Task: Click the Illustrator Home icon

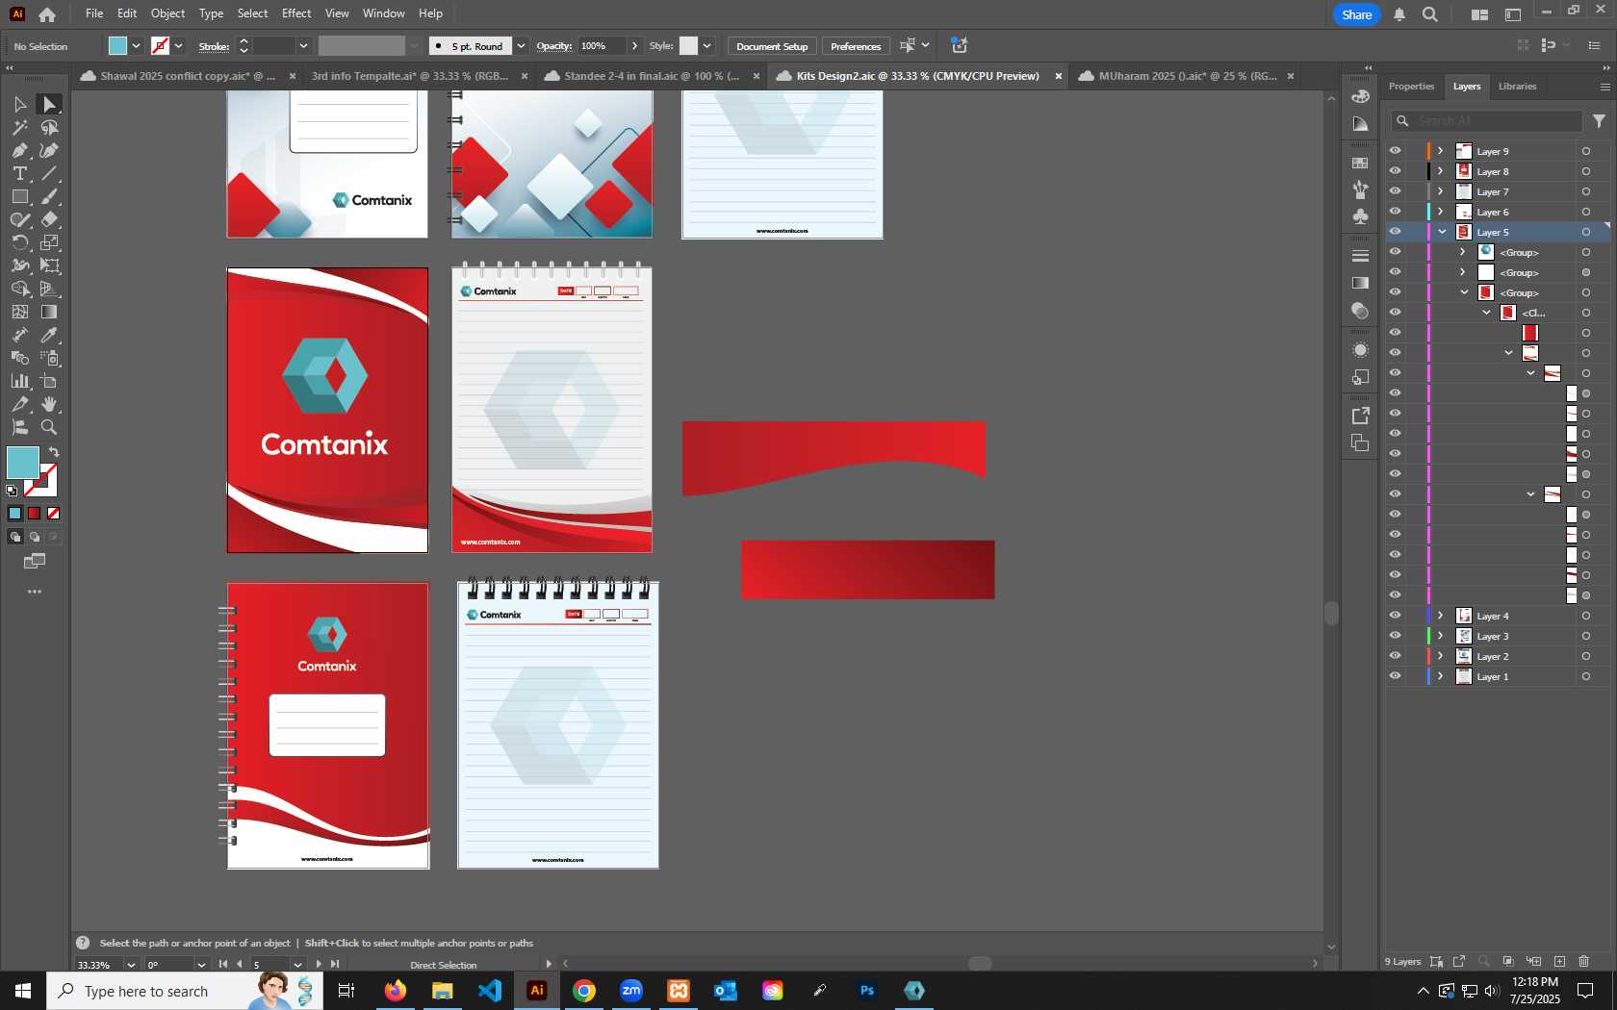Action: (47, 14)
